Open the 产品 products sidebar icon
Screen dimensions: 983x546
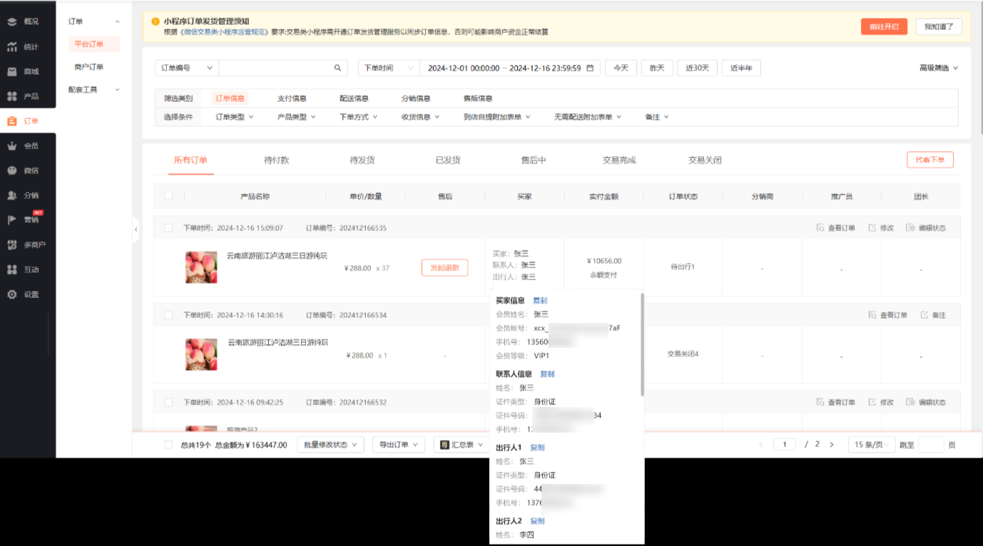click(x=12, y=96)
